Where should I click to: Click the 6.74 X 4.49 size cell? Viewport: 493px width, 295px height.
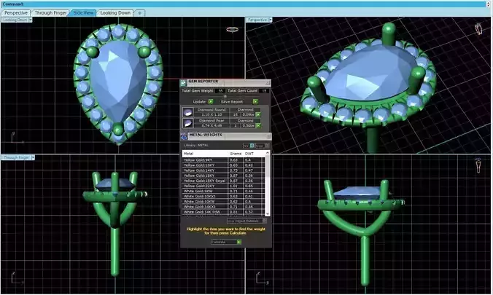coord(211,125)
